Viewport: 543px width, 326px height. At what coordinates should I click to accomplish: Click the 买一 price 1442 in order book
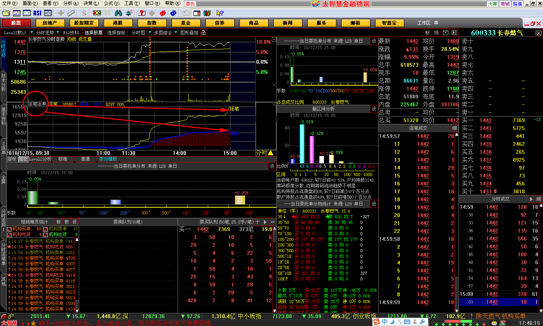(486, 120)
